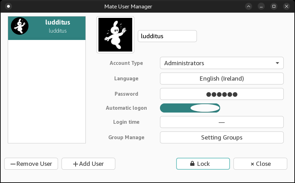Image resolution: width=295 pixels, height=183 pixels.
Task: Click the Login time button
Action: click(x=222, y=122)
